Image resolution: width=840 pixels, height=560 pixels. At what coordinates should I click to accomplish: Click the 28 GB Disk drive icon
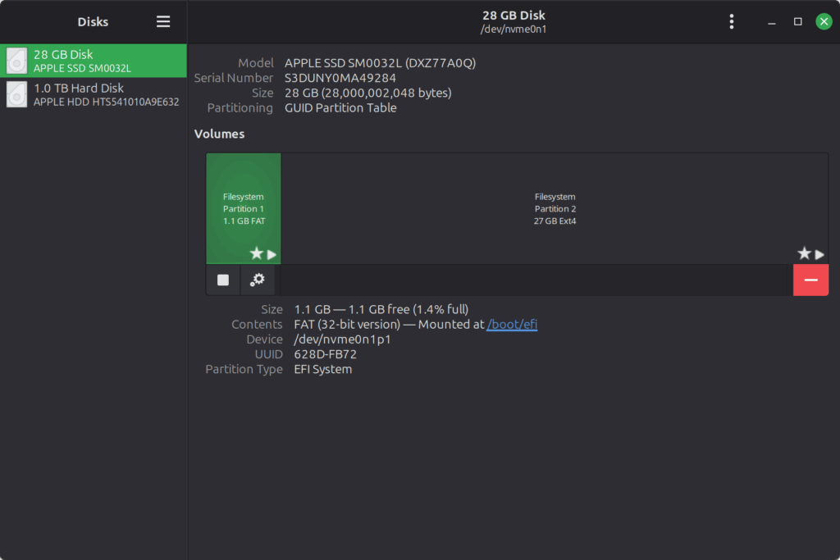(x=16, y=61)
